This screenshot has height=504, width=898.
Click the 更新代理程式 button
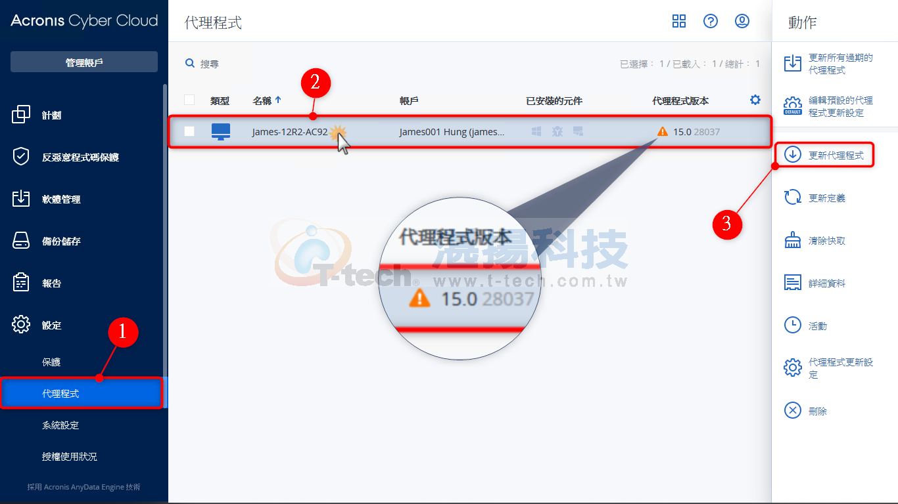click(x=824, y=155)
